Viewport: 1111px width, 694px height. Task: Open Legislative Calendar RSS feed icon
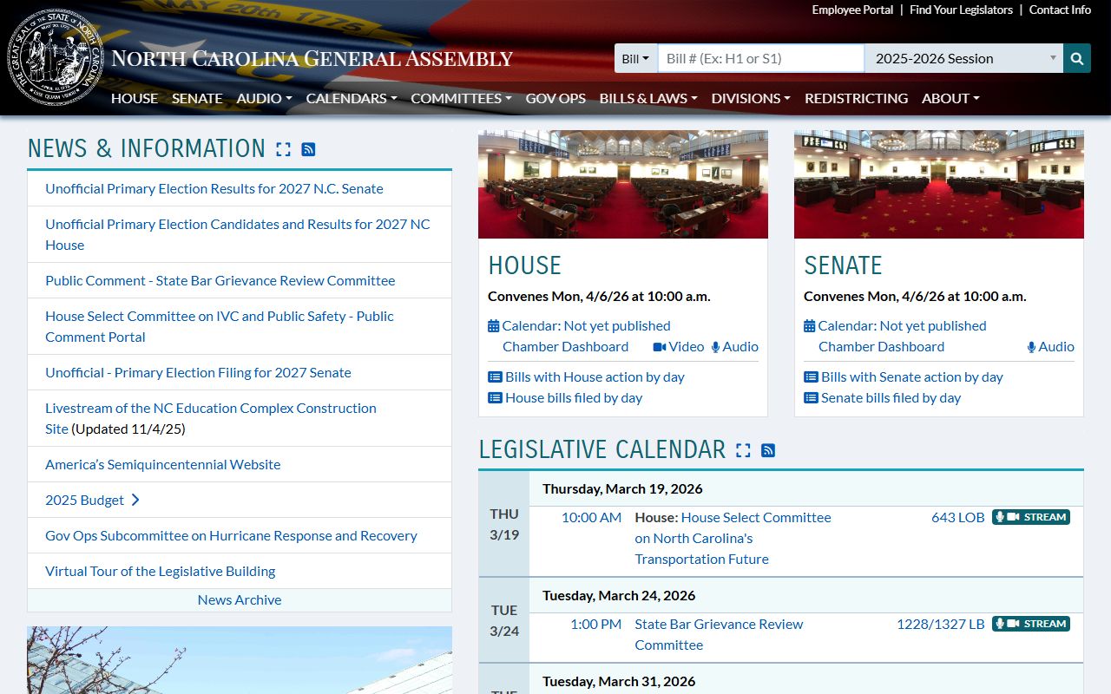[x=768, y=450]
